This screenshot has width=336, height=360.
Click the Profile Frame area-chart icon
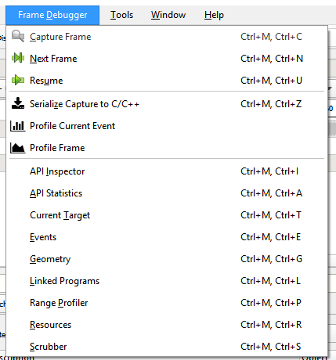(18, 148)
